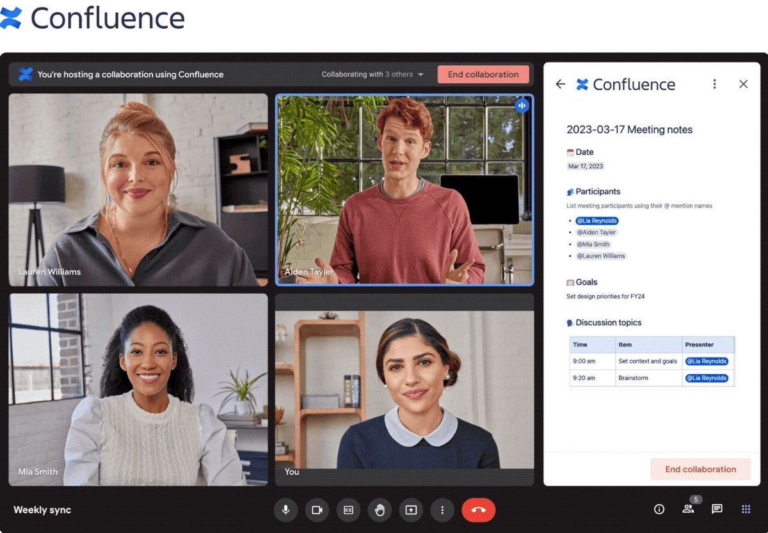Select Mia Smith's video tile
The height and width of the screenshot is (533, 768).
pyautogui.click(x=138, y=389)
